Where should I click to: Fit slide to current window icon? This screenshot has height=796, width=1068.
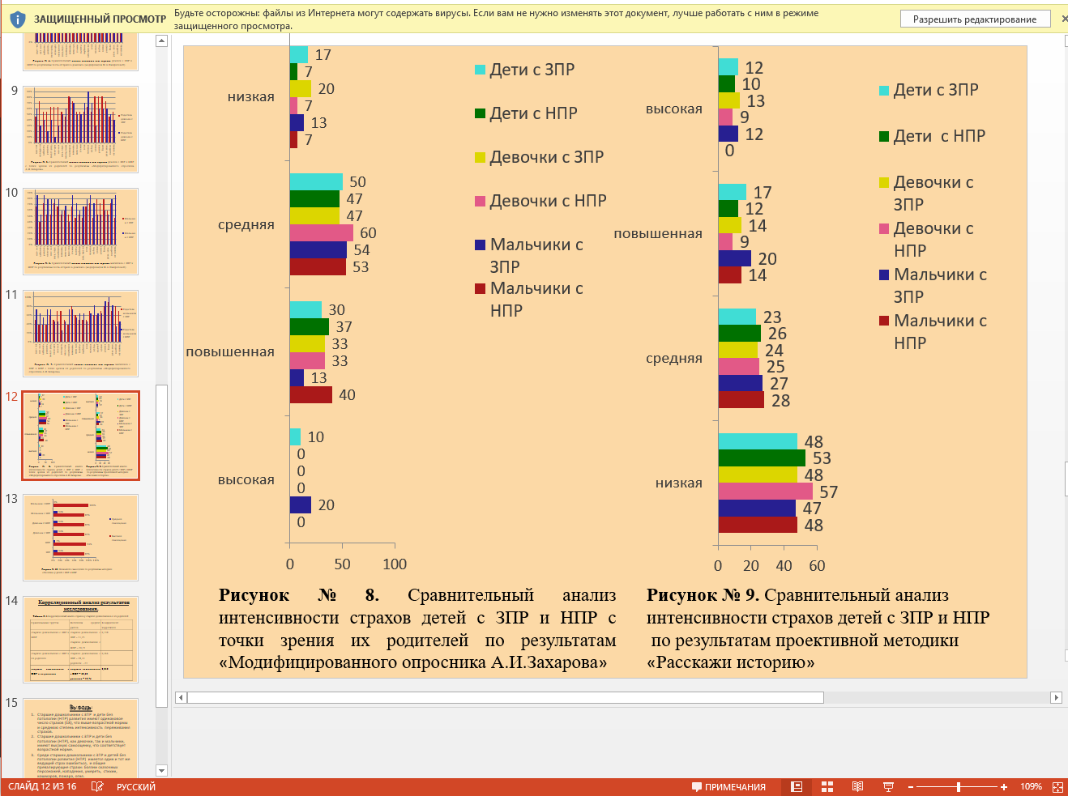[1057, 786]
